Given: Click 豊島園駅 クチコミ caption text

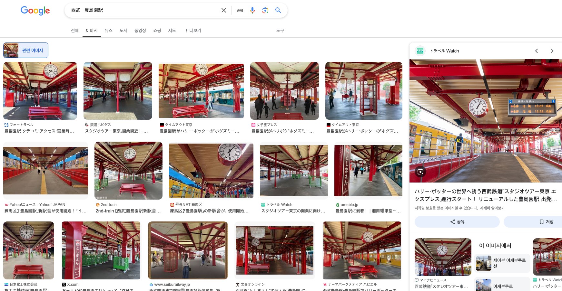Looking at the screenshot, I should click(x=39, y=131).
